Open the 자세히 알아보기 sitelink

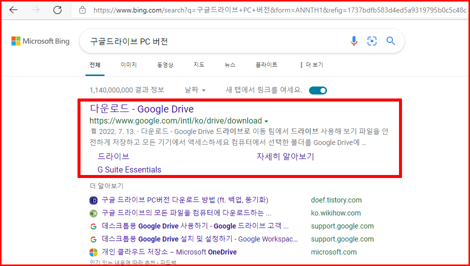(x=285, y=156)
